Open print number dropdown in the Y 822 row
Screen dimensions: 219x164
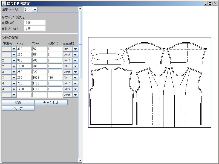pos(14,72)
